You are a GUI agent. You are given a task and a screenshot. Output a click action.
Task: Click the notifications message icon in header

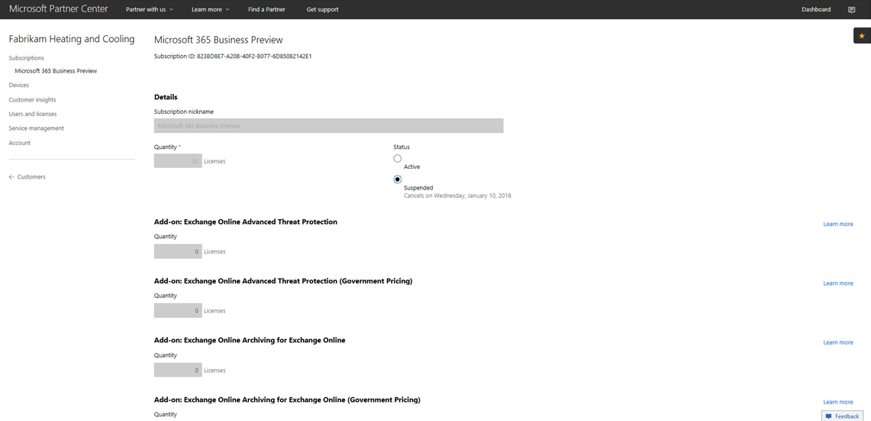(851, 10)
